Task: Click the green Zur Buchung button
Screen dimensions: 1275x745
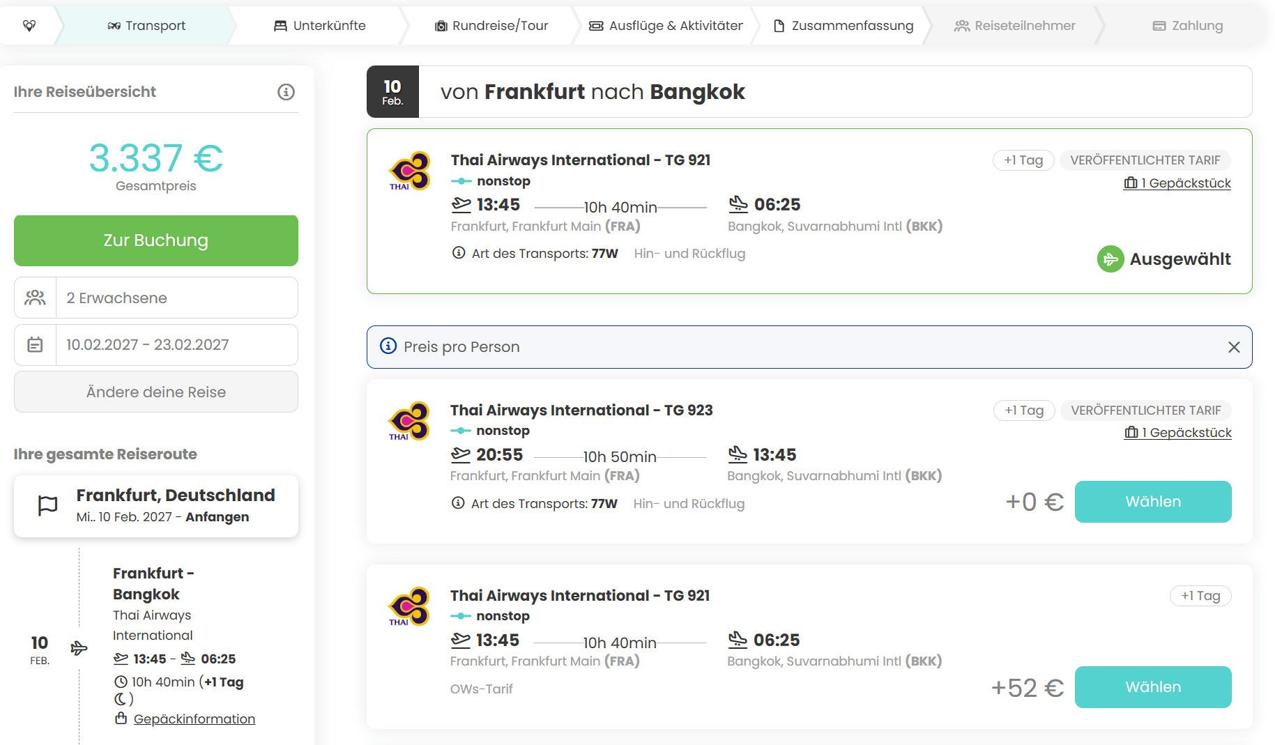Action: (156, 240)
